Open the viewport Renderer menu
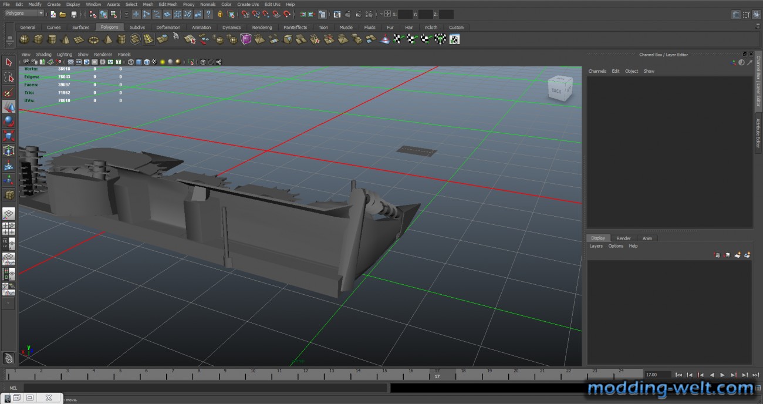The width and height of the screenshot is (763, 404). coord(103,55)
